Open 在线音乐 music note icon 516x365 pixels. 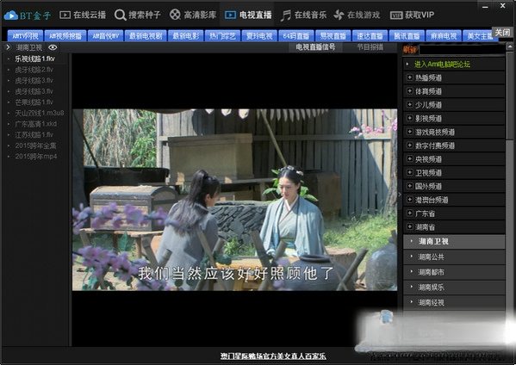click(286, 15)
